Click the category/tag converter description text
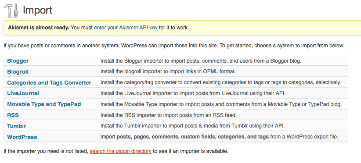The width and height of the screenshot is (361, 163). [x=220, y=83]
